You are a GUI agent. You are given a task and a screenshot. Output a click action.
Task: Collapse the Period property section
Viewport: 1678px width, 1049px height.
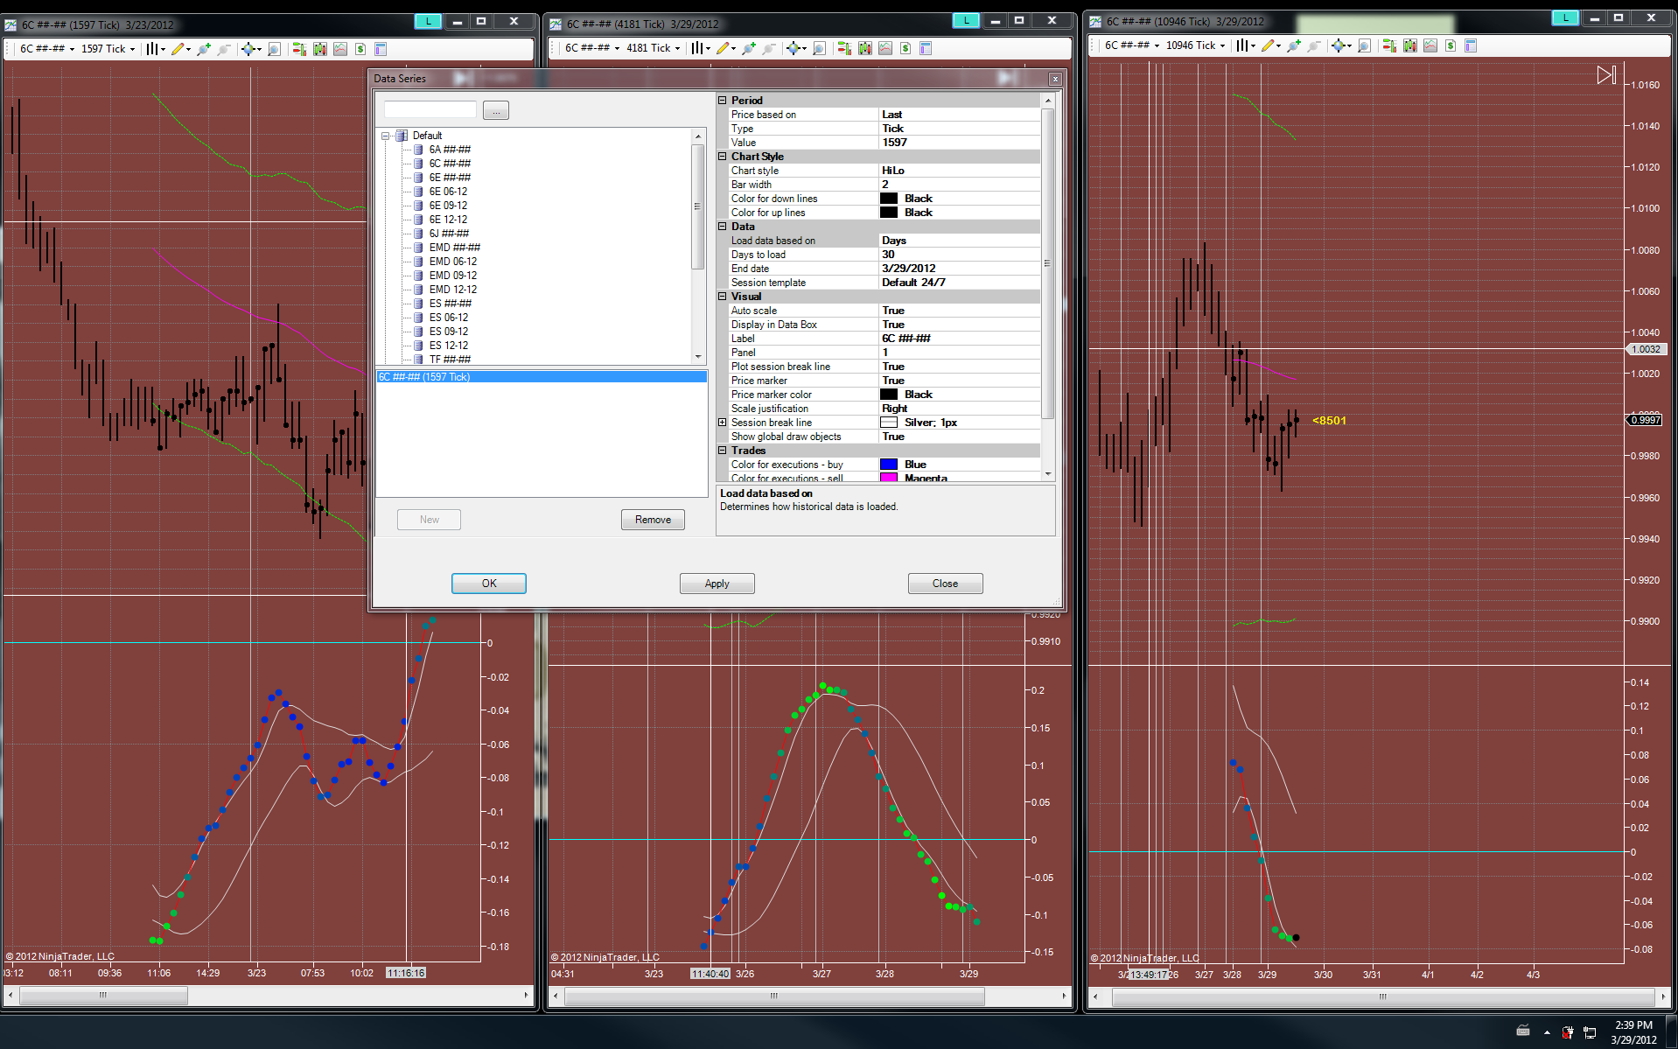[x=723, y=101]
